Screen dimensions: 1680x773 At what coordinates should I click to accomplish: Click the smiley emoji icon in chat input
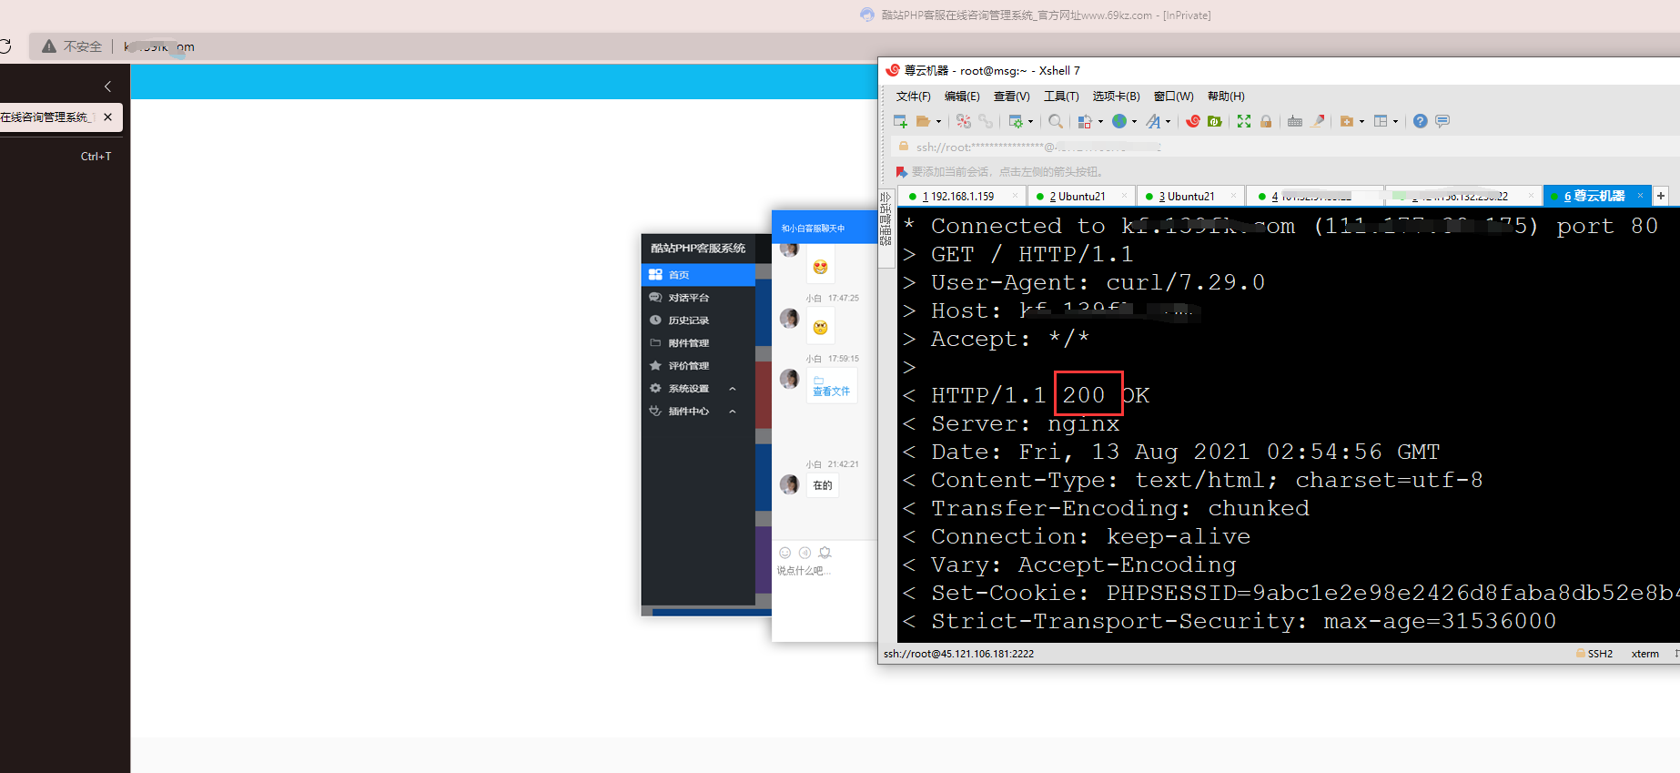[785, 553]
